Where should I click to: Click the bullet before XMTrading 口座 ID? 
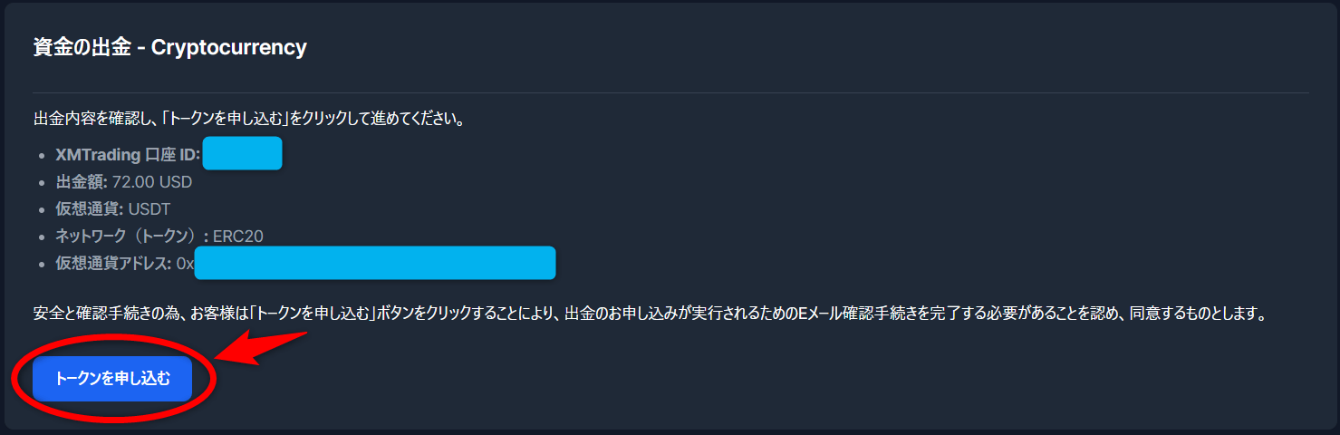pyautogui.click(x=42, y=156)
